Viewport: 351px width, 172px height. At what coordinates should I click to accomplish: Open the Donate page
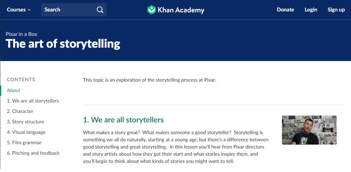pos(285,9)
